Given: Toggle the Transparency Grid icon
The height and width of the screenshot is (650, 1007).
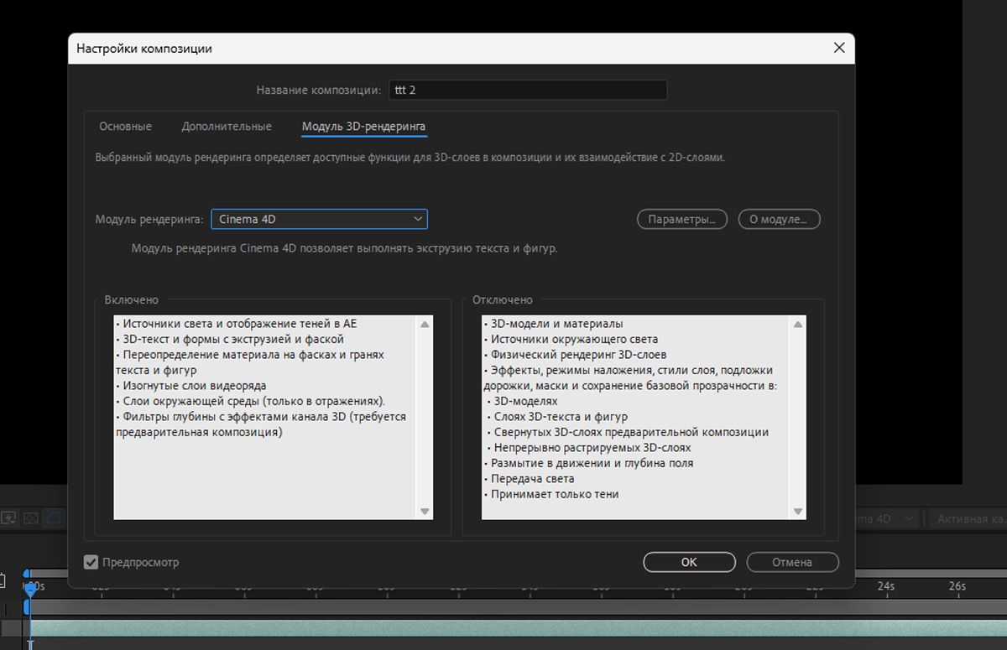Looking at the screenshot, I should (x=31, y=516).
